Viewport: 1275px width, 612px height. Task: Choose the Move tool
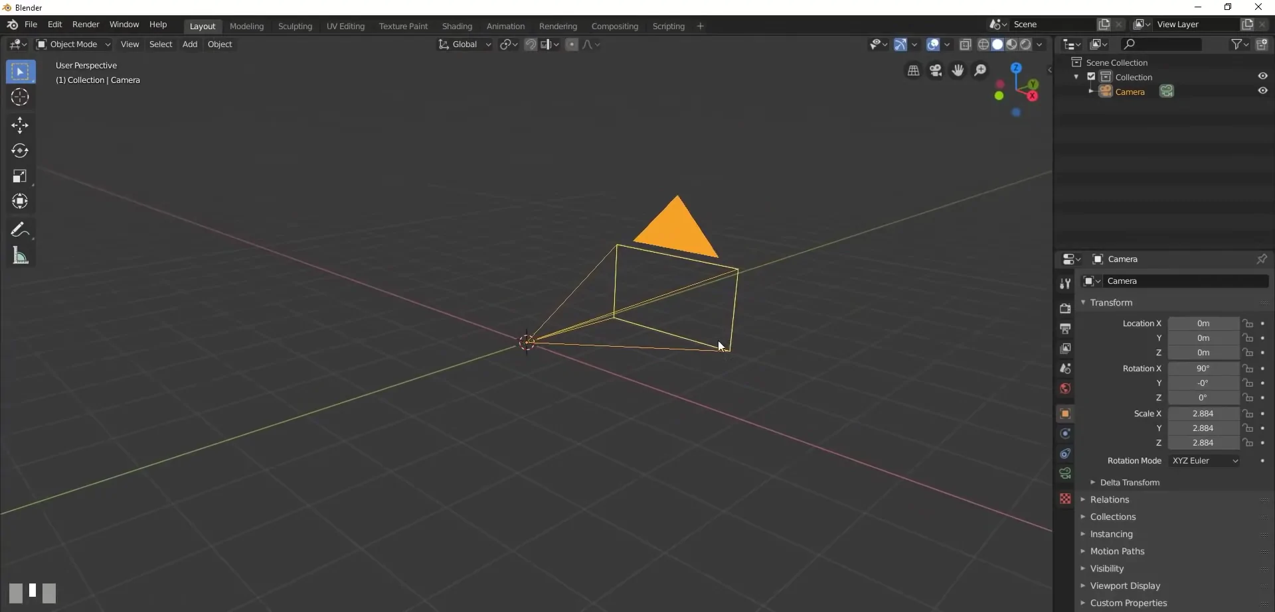point(20,125)
